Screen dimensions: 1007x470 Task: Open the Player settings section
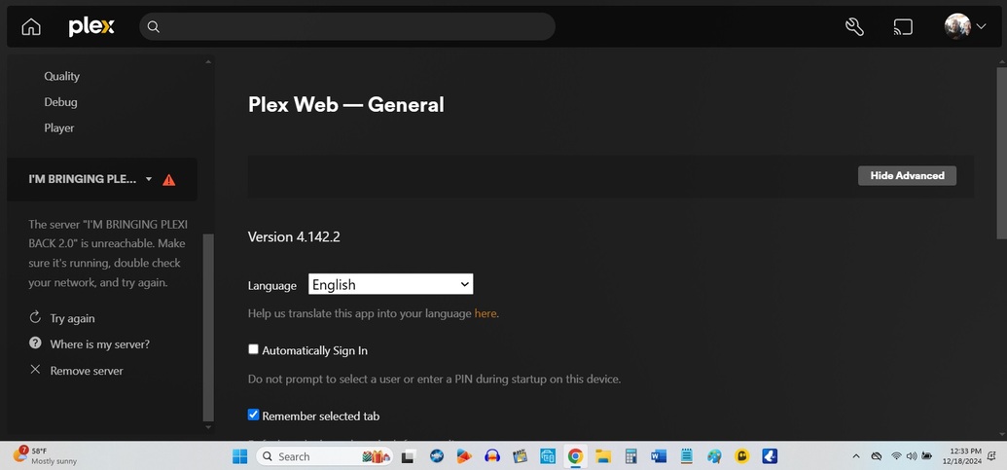coord(59,127)
